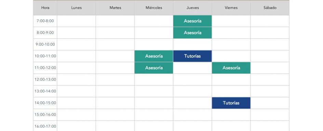Select the Viernes column header
This screenshot has height=131, width=323.
click(231, 8)
